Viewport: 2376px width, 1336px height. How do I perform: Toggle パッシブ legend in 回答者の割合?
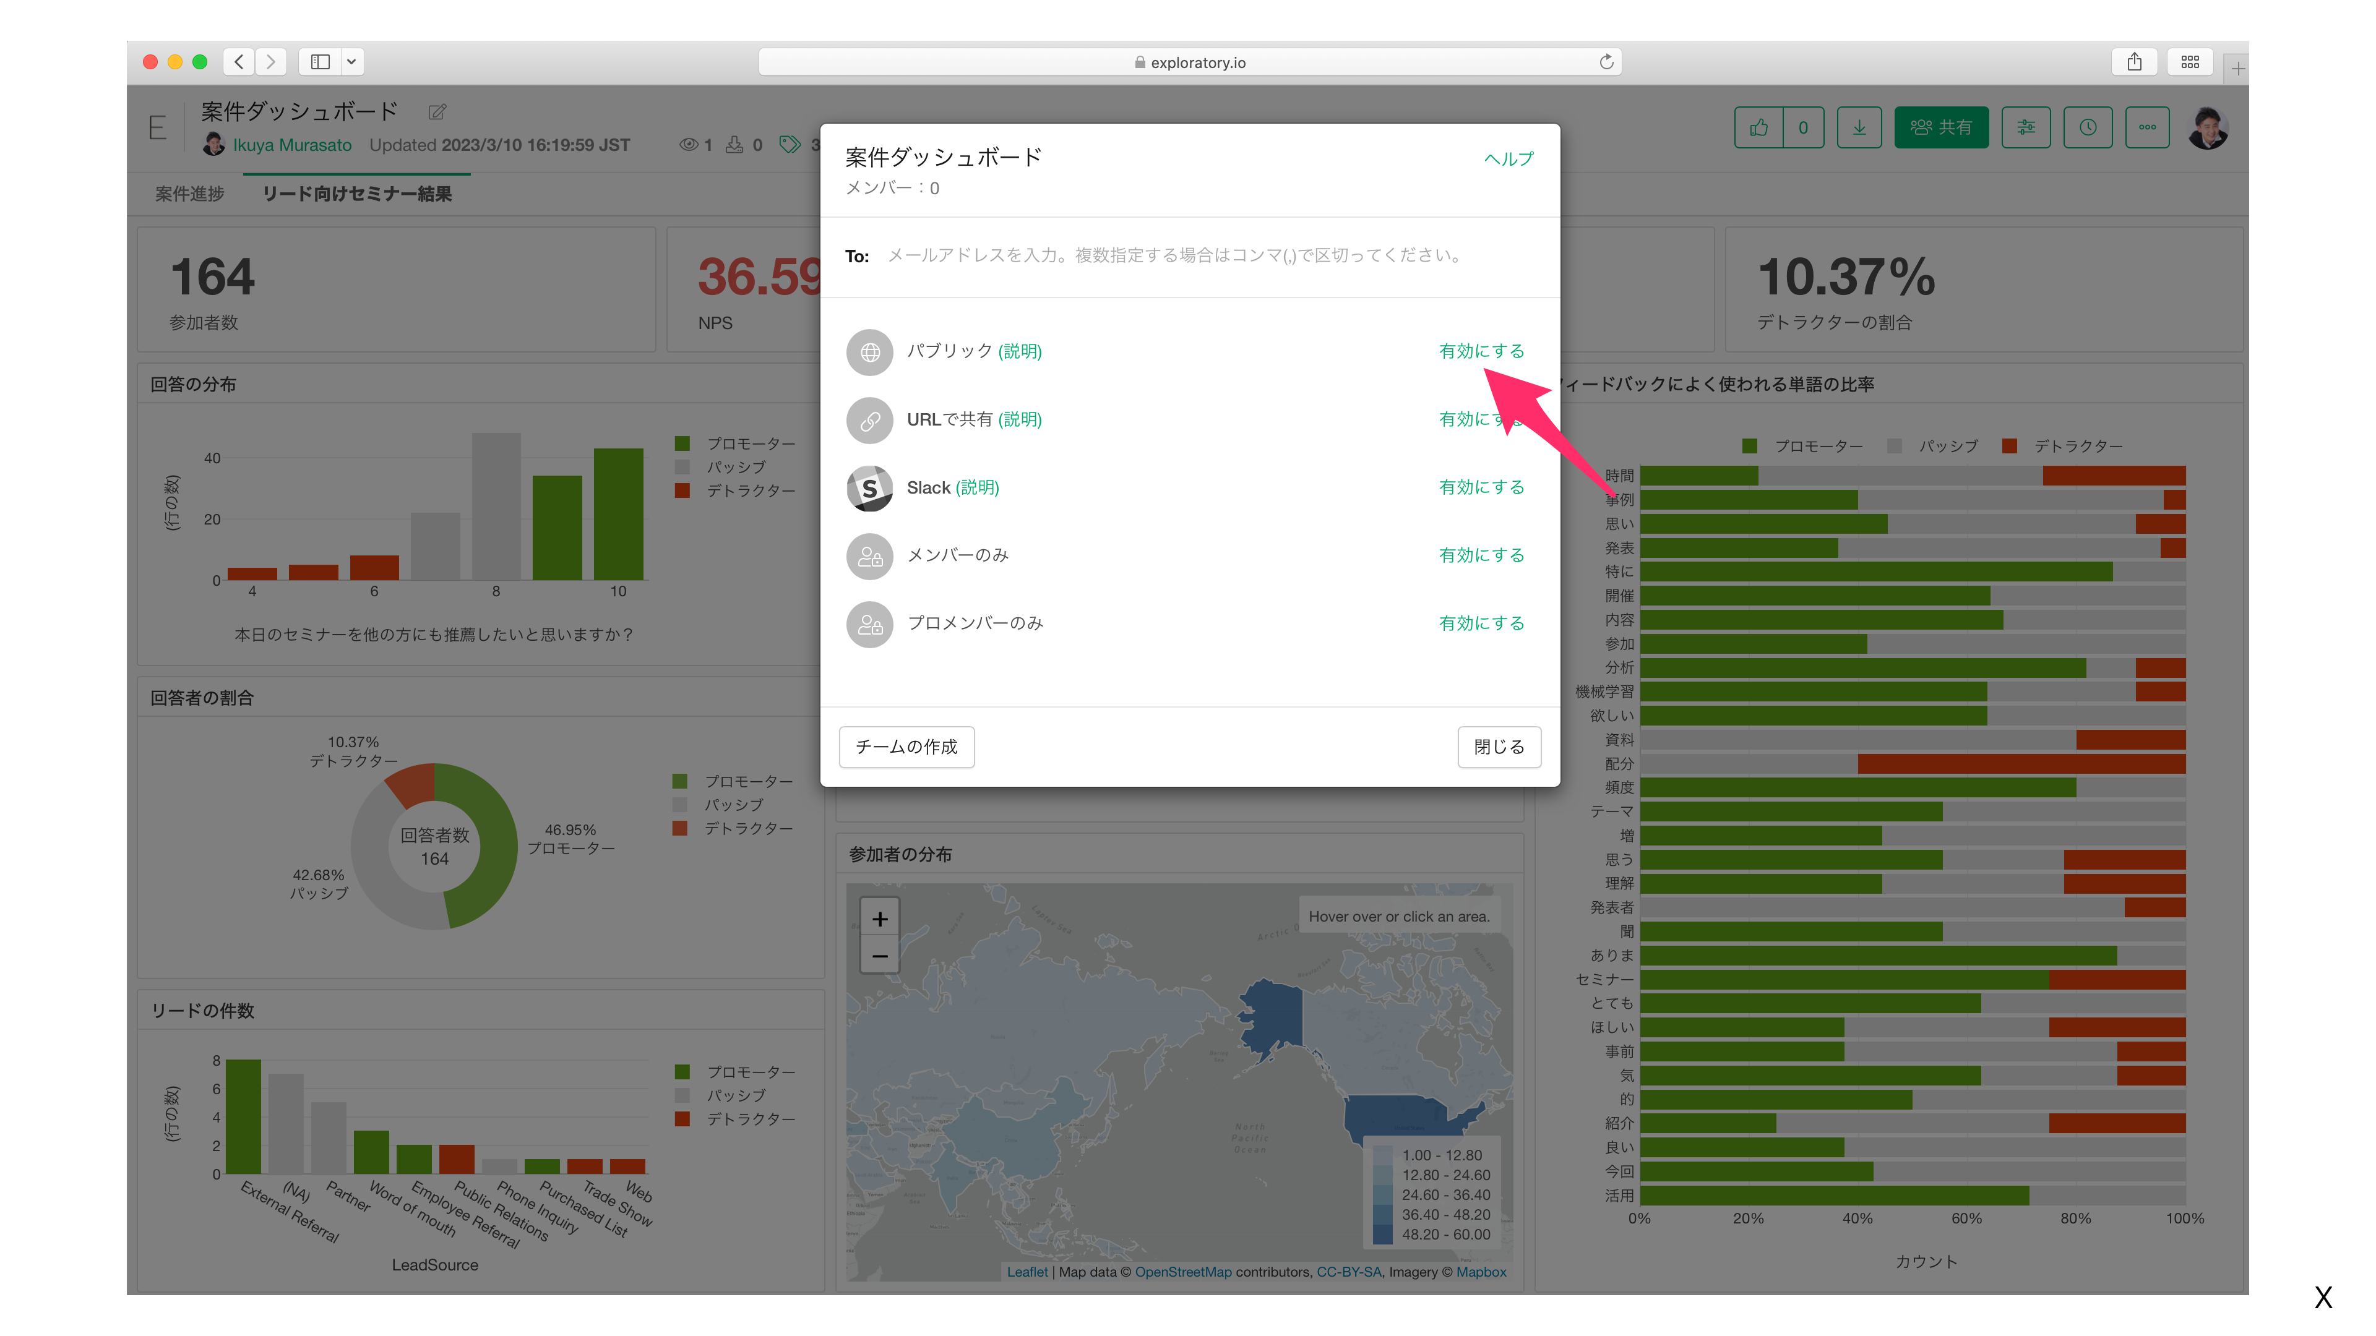720,805
